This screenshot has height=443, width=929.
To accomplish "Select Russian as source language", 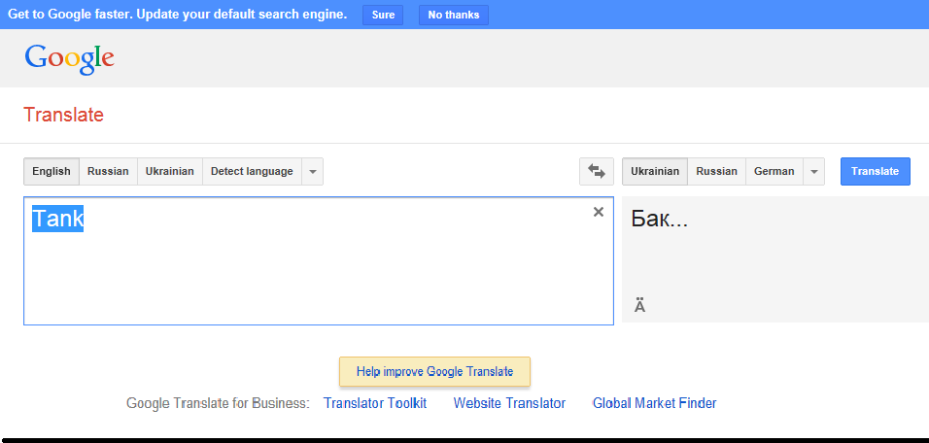I will tap(108, 172).
